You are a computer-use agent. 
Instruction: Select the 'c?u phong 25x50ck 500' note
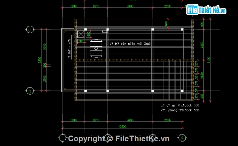tap(180, 110)
